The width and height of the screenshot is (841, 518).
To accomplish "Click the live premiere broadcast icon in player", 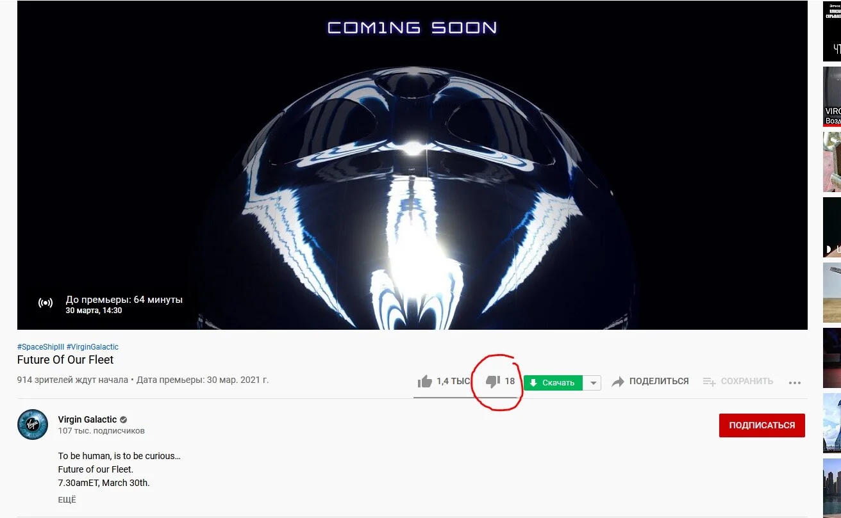I will coord(46,304).
